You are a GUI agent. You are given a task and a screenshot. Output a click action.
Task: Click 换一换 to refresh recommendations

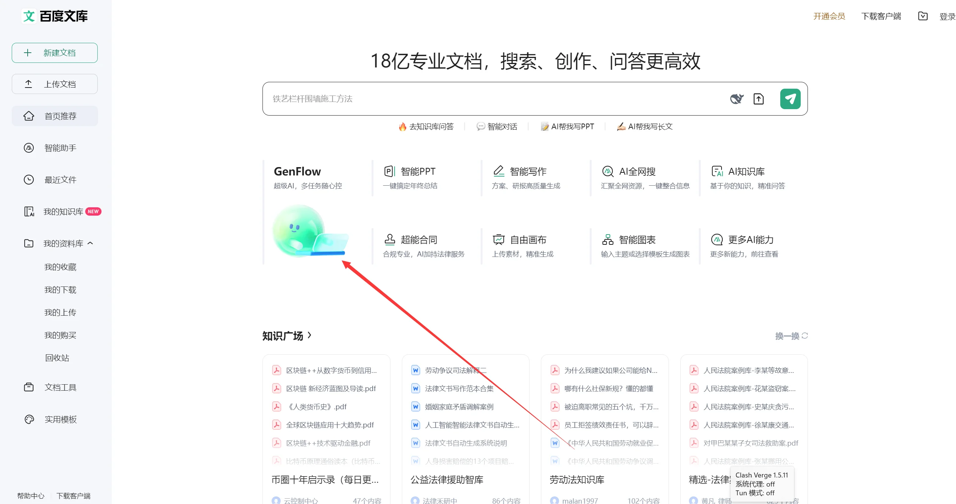point(790,336)
